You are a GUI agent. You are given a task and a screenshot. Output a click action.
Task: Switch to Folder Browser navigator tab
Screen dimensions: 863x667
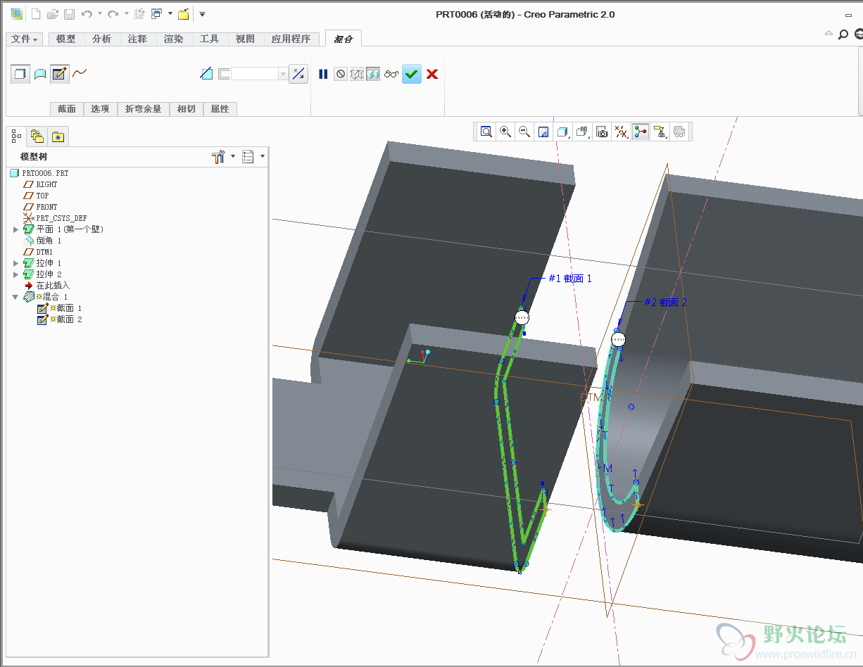pyautogui.click(x=37, y=136)
